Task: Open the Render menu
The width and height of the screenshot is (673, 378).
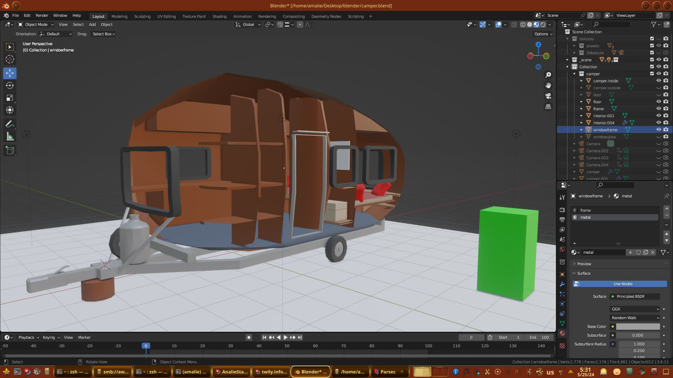Action: pos(42,15)
